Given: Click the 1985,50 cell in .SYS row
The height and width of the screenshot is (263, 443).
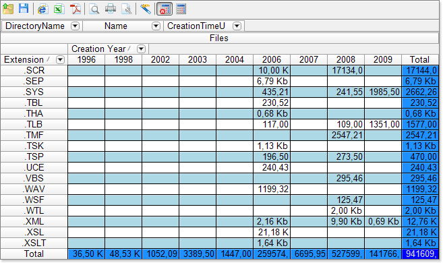Looking at the screenshot, I should point(383,92).
